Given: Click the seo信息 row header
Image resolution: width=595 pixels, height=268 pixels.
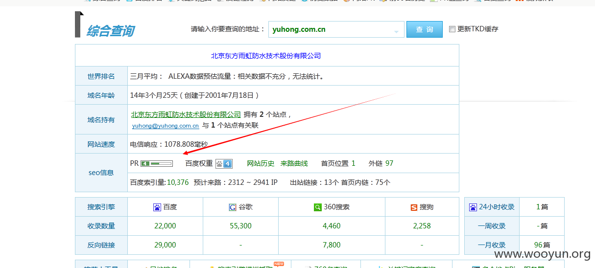Looking at the screenshot, I should point(101,173).
